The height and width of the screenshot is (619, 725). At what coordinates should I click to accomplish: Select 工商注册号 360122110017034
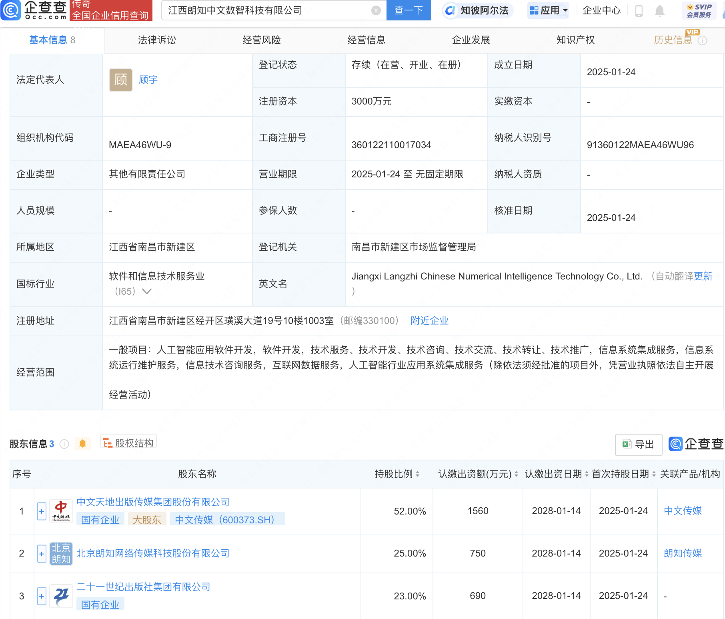391,145
